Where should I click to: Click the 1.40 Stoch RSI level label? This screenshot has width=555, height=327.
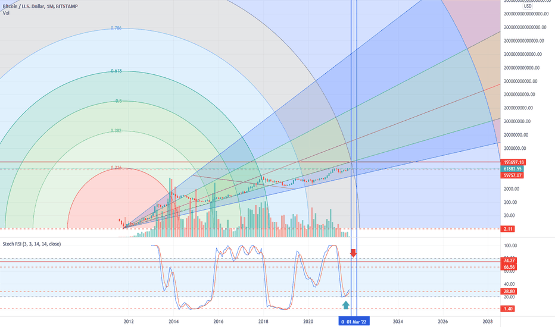pyautogui.click(x=508, y=309)
